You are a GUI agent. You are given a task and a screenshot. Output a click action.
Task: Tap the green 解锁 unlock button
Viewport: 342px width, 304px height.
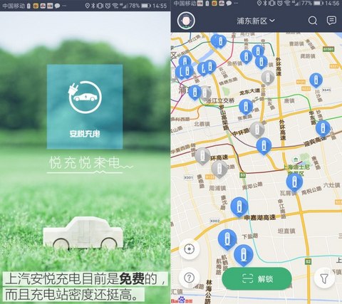(x=256, y=278)
